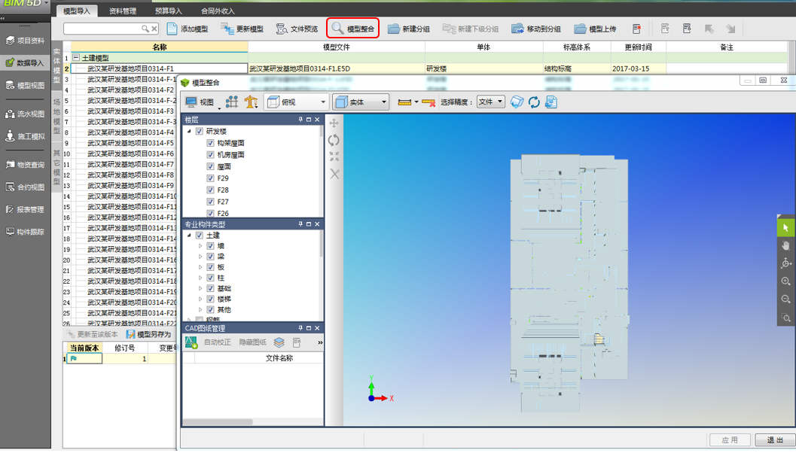Screen dimensions: 796x453
Task: Open 流水视图 in the sidebar
Action: tap(26, 114)
